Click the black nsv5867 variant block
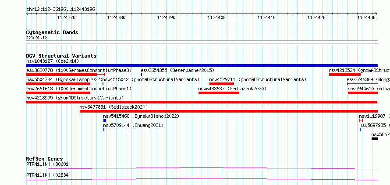Viewport: 390px width, 185px height. (x=375, y=139)
